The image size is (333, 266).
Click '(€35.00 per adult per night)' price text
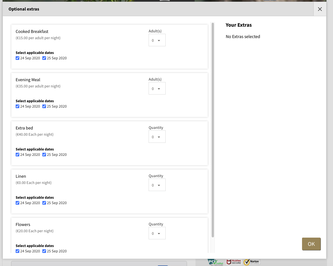38,86
